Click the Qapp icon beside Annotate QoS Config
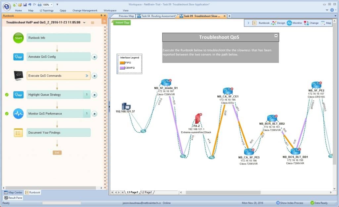The height and width of the screenshot is (207, 339). [18, 57]
